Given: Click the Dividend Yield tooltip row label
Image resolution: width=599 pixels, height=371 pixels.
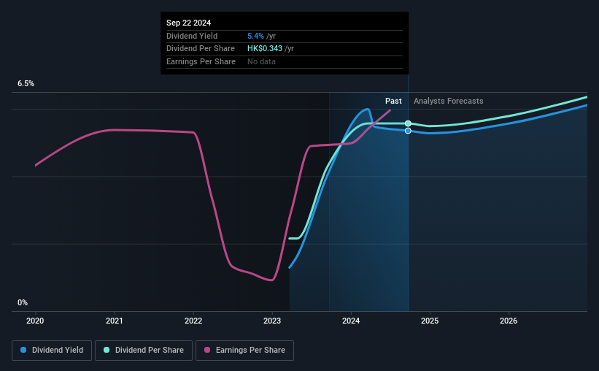Looking at the screenshot, I should click(x=192, y=36).
